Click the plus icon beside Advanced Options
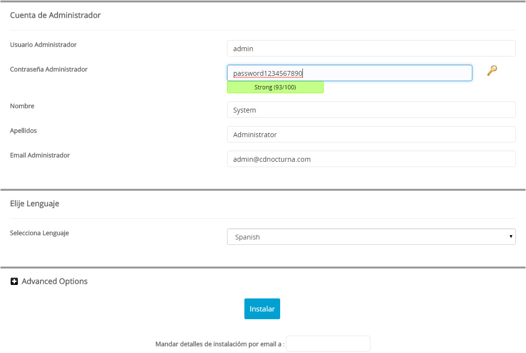This screenshot has width=526, height=353. [14, 282]
